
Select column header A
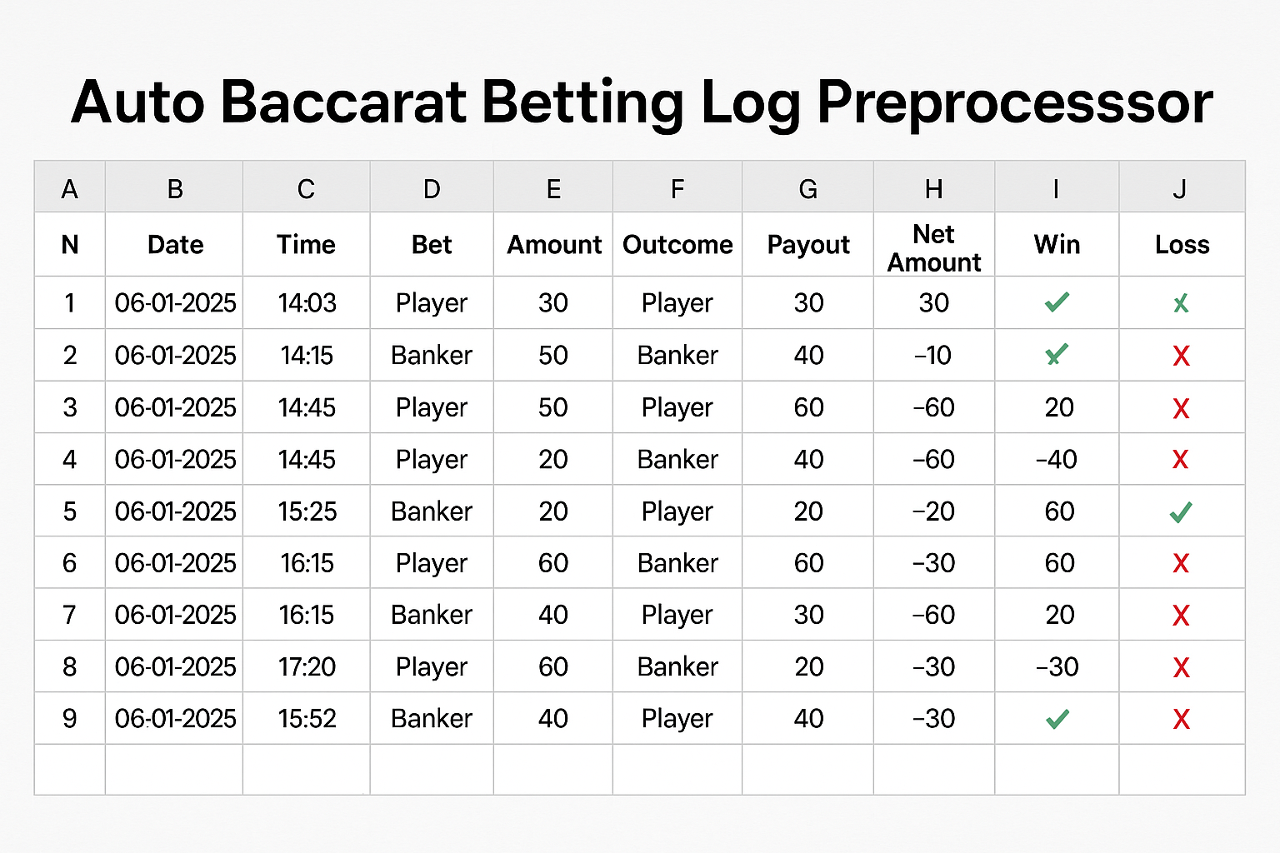tap(70, 187)
